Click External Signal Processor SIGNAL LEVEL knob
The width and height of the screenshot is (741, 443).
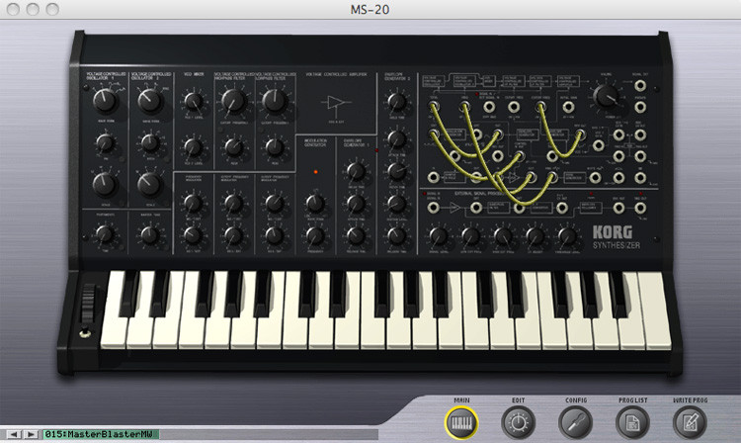[x=438, y=235]
